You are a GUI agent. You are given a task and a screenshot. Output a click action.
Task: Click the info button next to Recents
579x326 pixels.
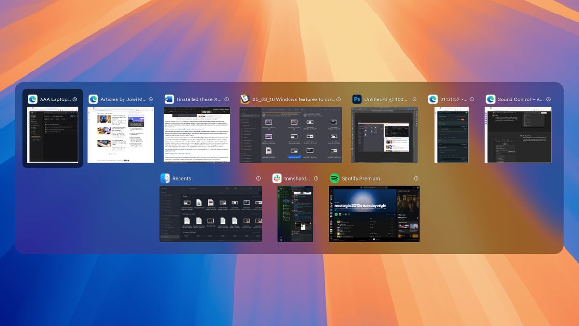(x=258, y=178)
